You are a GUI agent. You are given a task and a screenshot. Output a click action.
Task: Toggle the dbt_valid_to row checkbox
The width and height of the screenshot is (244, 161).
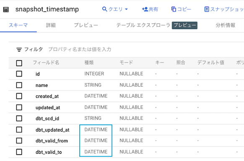19,152
